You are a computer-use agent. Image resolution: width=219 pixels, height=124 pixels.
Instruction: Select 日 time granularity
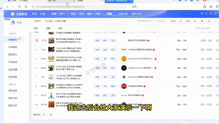[x=195, y=21]
